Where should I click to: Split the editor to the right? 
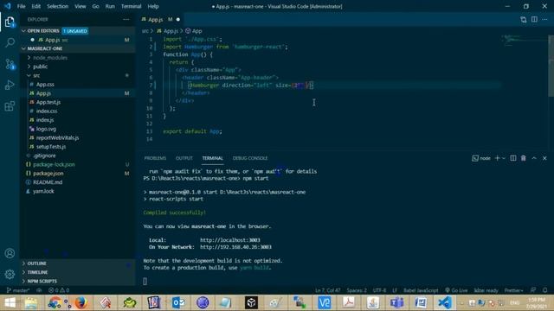(x=534, y=19)
